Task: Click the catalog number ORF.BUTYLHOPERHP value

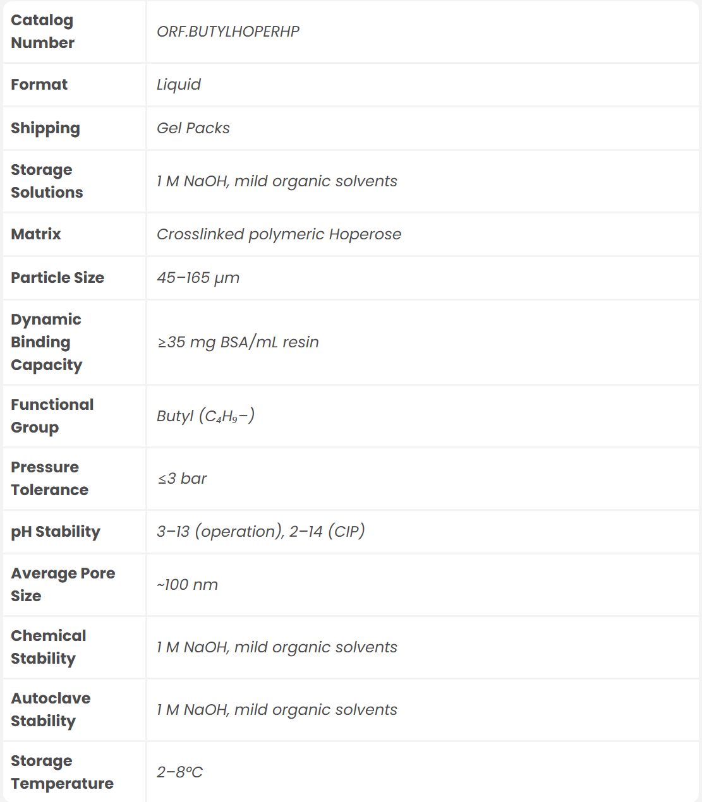Action: tap(228, 32)
